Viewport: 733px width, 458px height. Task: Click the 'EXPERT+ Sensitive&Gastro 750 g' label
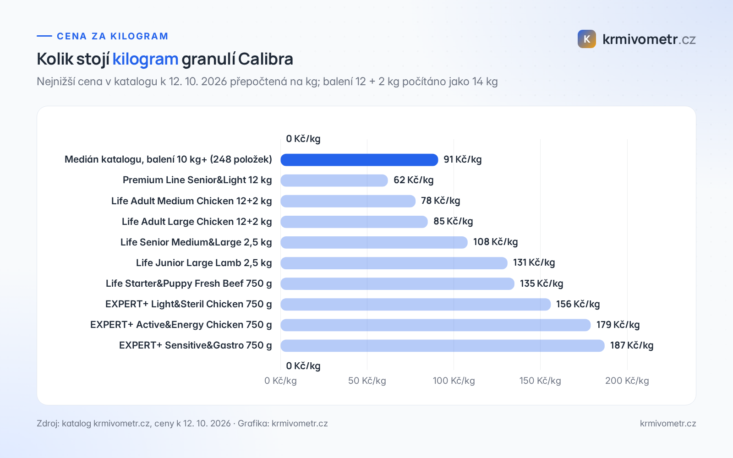196,345
